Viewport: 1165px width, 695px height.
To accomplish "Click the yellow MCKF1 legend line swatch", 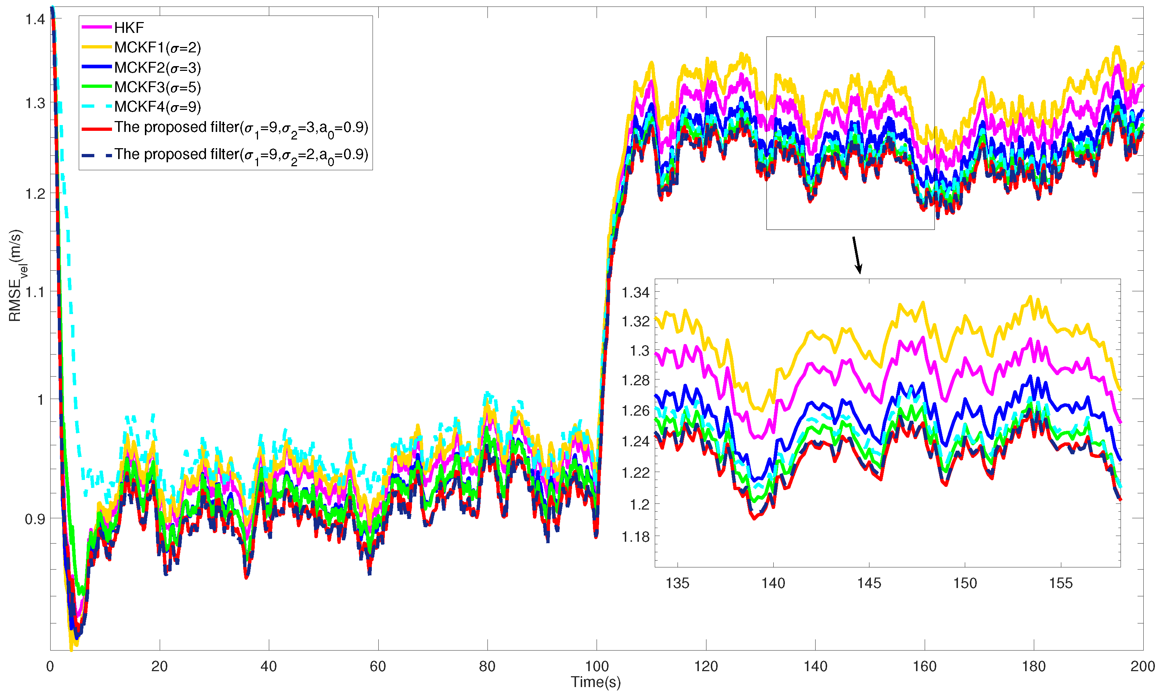I will [x=96, y=47].
